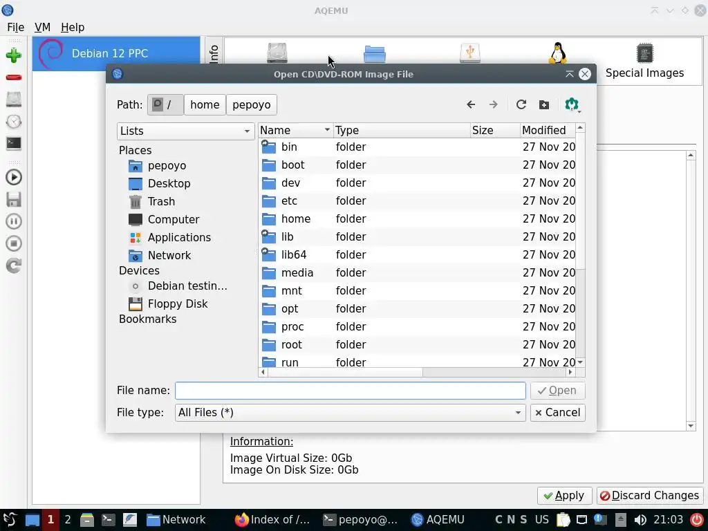Image resolution: width=708 pixels, height=531 pixels.
Task: Click the red minus remove VM icon
Action: coord(14,77)
